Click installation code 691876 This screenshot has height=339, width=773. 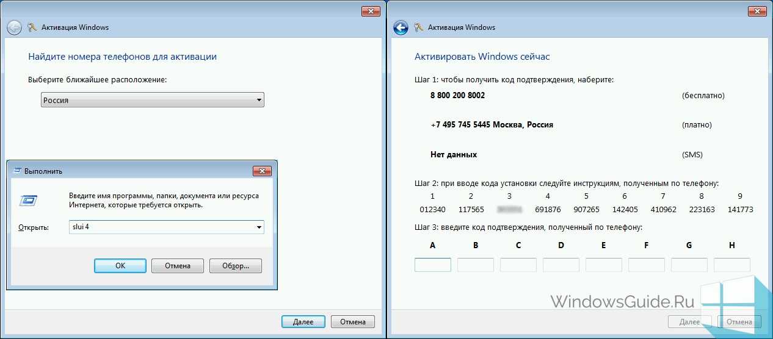(548, 210)
